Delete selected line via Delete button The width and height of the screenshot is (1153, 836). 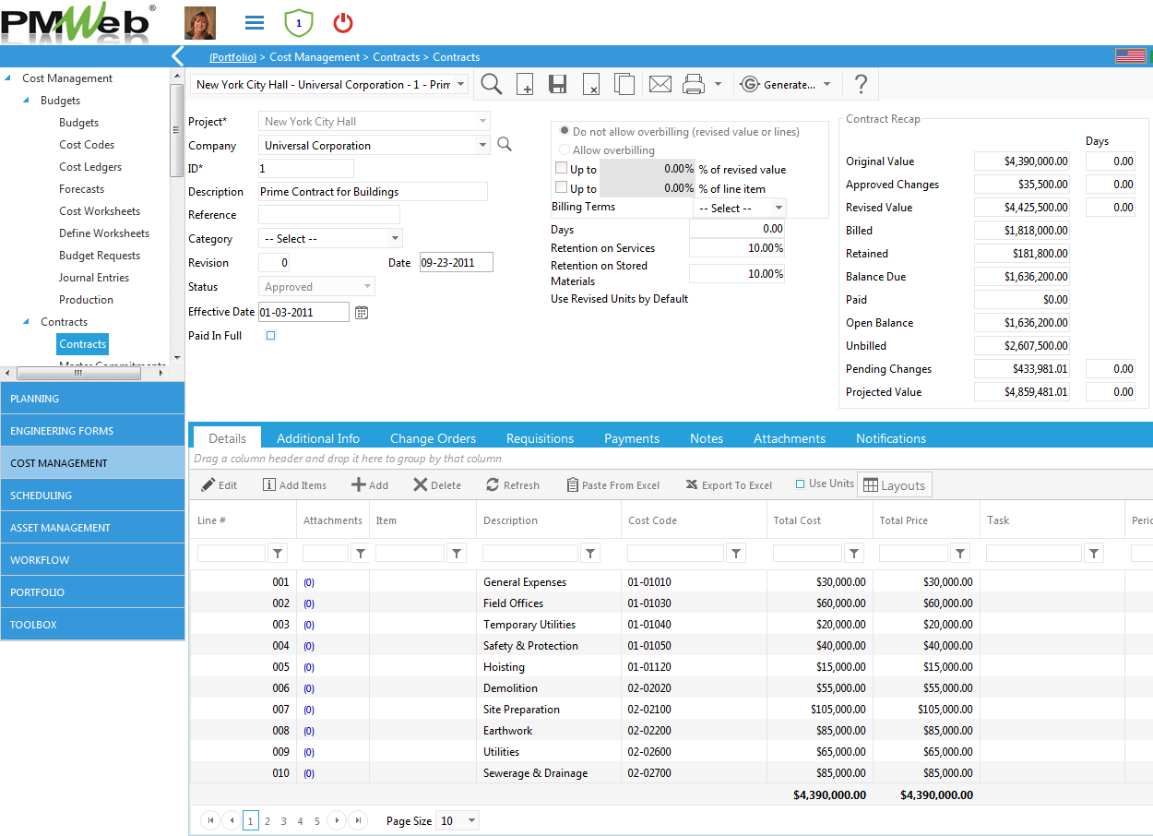437,484
